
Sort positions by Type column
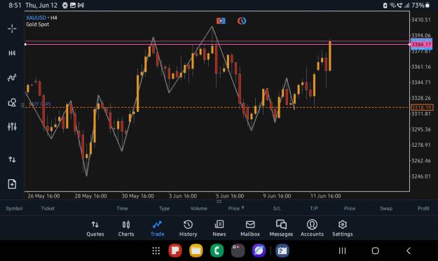coord(164,209)
